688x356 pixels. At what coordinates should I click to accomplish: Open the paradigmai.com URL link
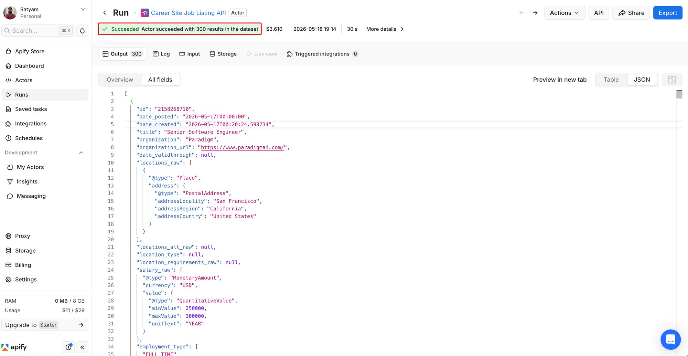tap(243, 147)
